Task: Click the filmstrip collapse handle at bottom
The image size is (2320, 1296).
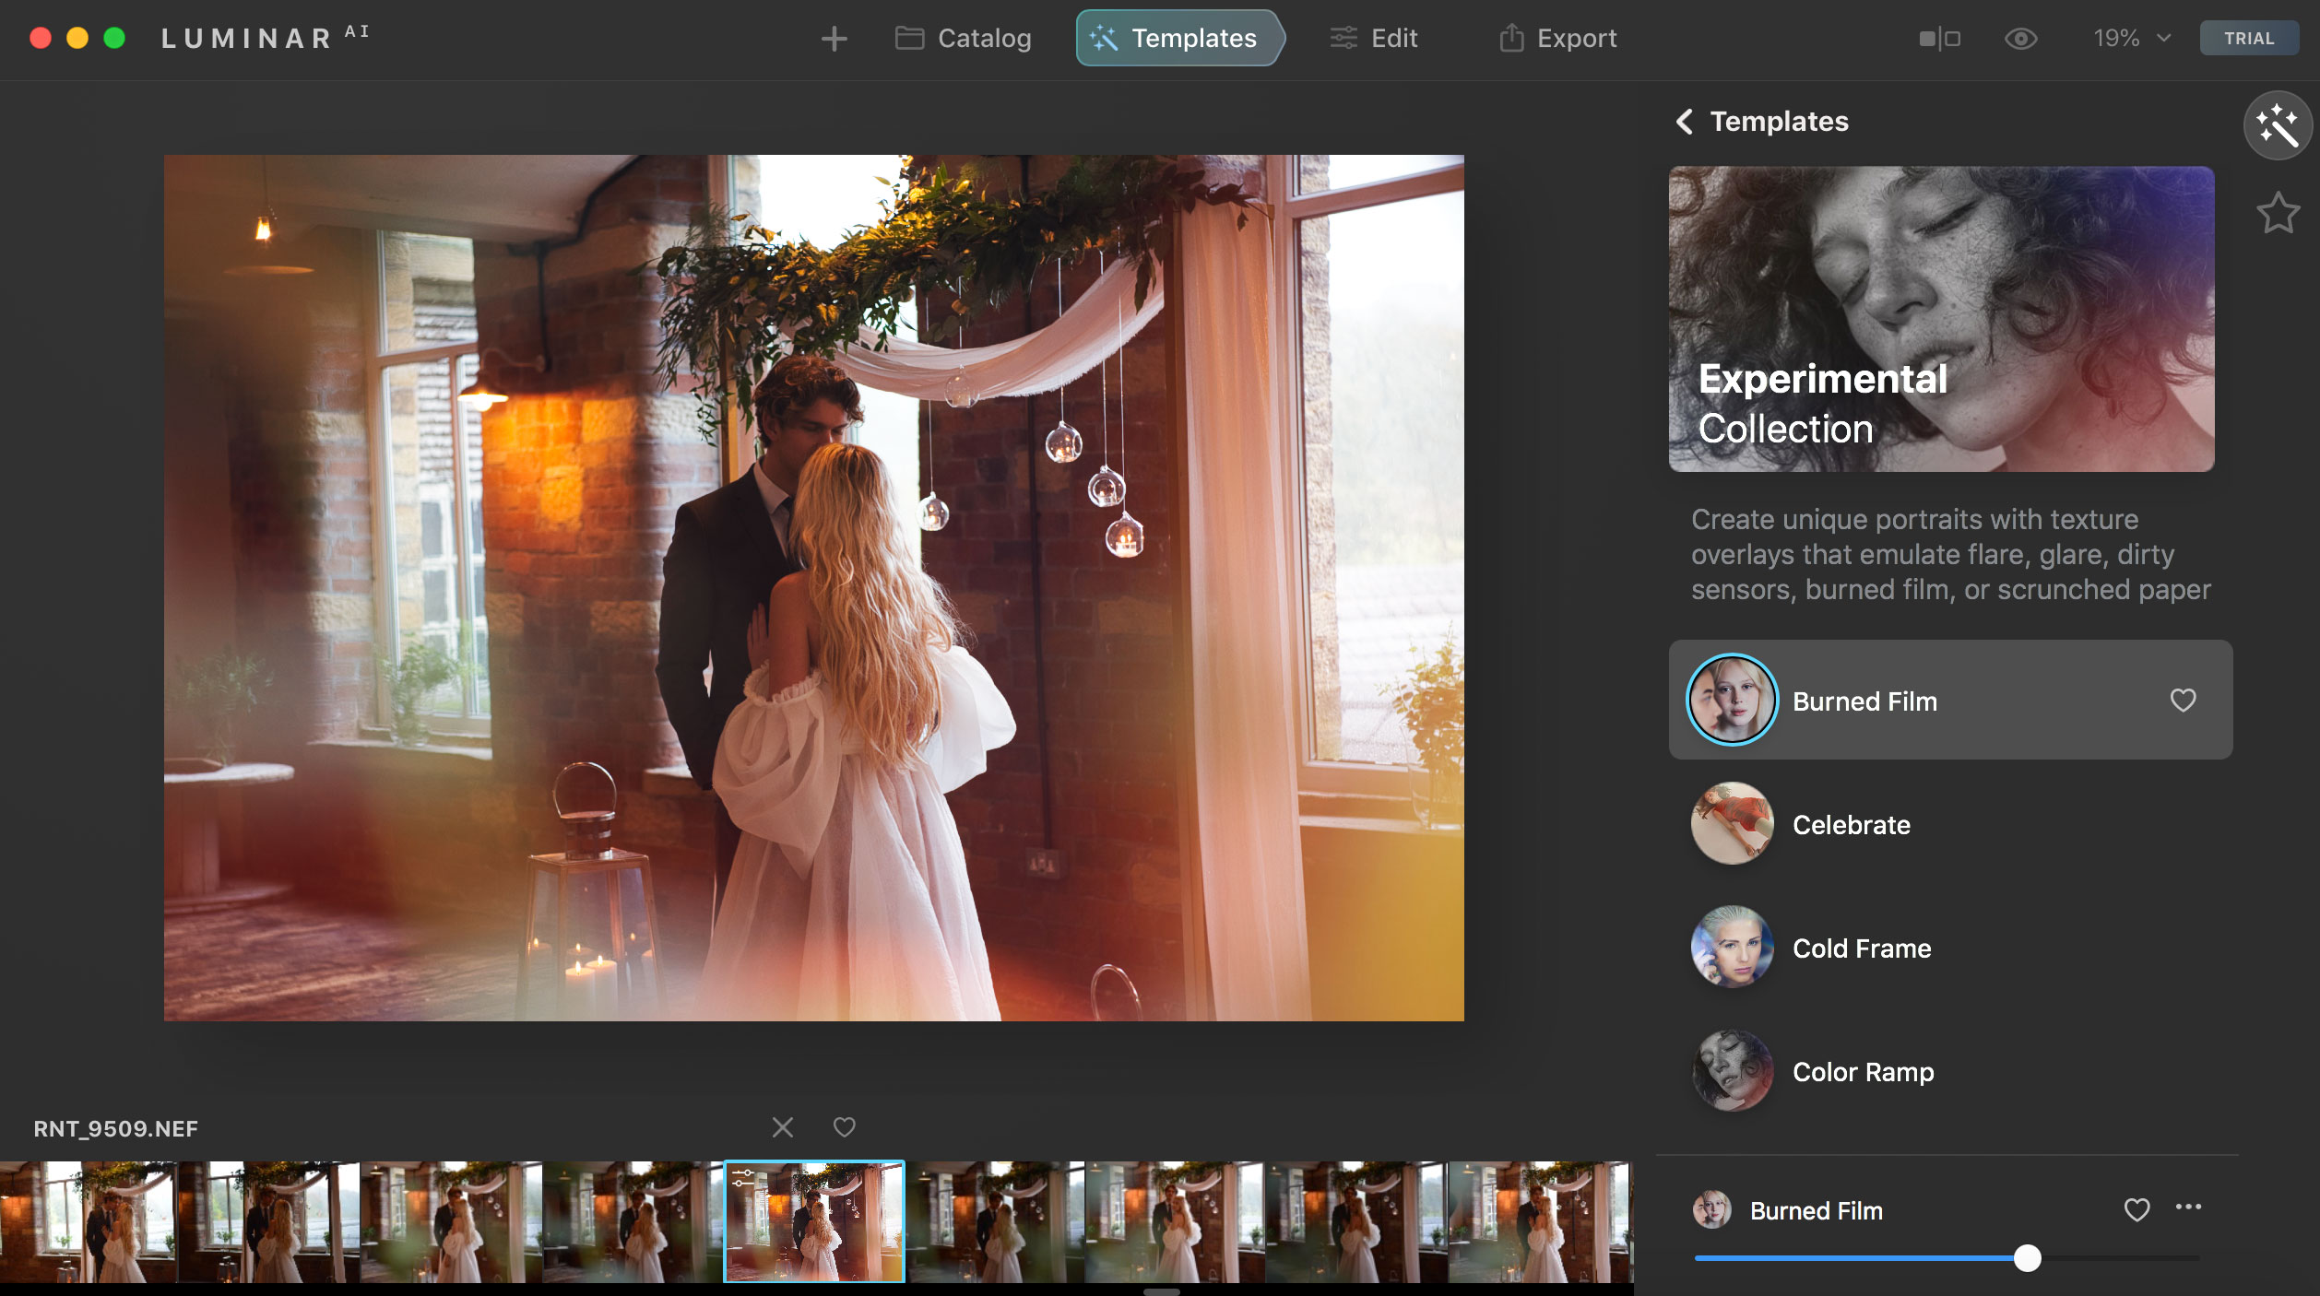Action: point(1161,1291)
